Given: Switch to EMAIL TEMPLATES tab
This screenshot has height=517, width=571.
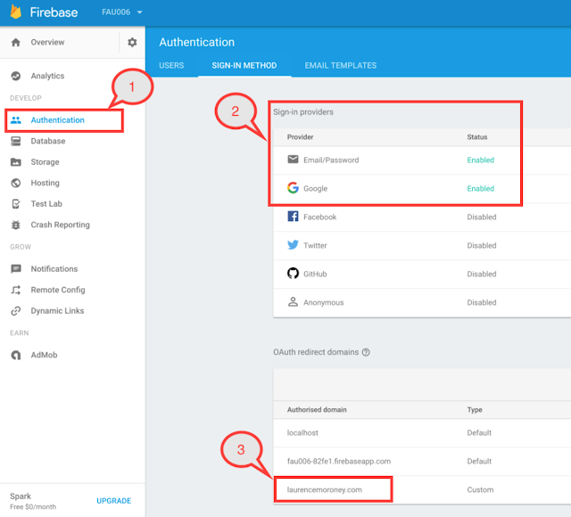Looking at the screenshot, I should coord(341,65).
